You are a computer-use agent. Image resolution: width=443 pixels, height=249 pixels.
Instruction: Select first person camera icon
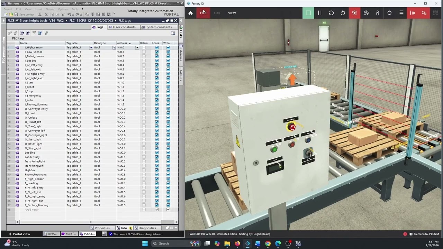point(378,13)
